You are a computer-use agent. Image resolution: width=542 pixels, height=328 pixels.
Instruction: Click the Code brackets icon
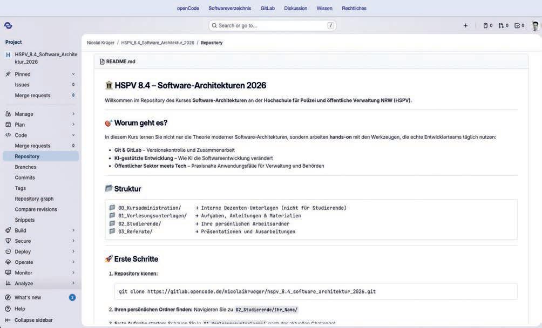coord(8,135)
